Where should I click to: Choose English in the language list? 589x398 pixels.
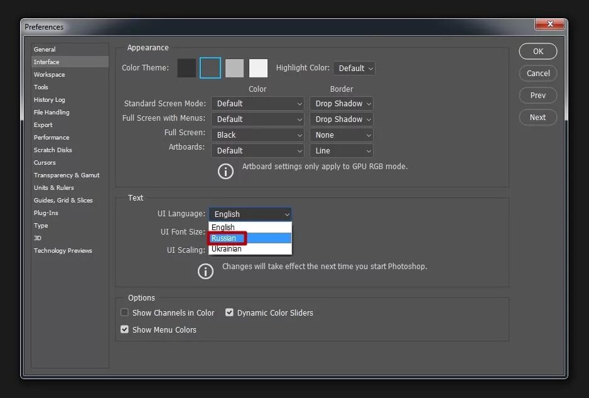pos(250,227)
